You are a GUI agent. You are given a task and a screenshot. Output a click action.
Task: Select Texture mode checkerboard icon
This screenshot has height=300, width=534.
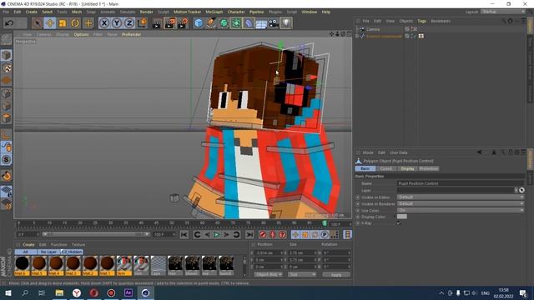point(6,68)
